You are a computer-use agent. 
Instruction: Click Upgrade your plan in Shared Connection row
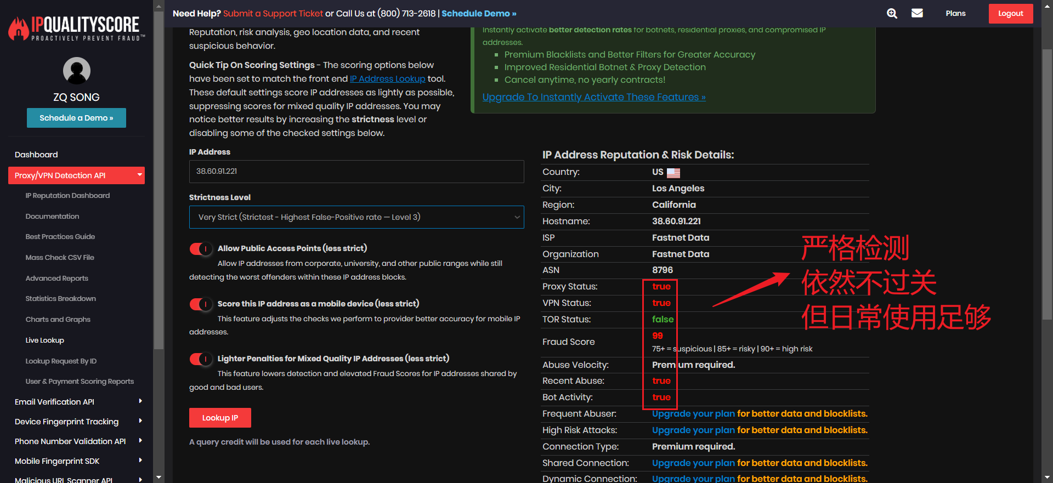point(693,463)
